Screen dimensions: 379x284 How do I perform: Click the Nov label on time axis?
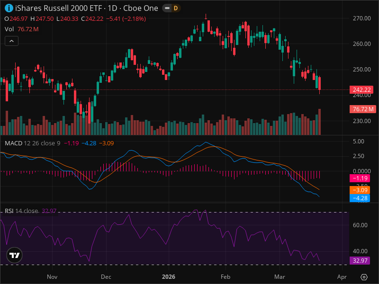pyautogui.click(x=52, y=277)
